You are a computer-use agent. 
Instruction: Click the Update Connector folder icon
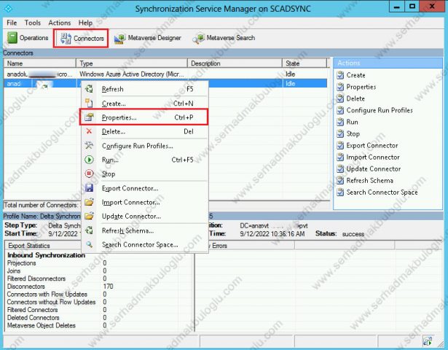[89, 216]
